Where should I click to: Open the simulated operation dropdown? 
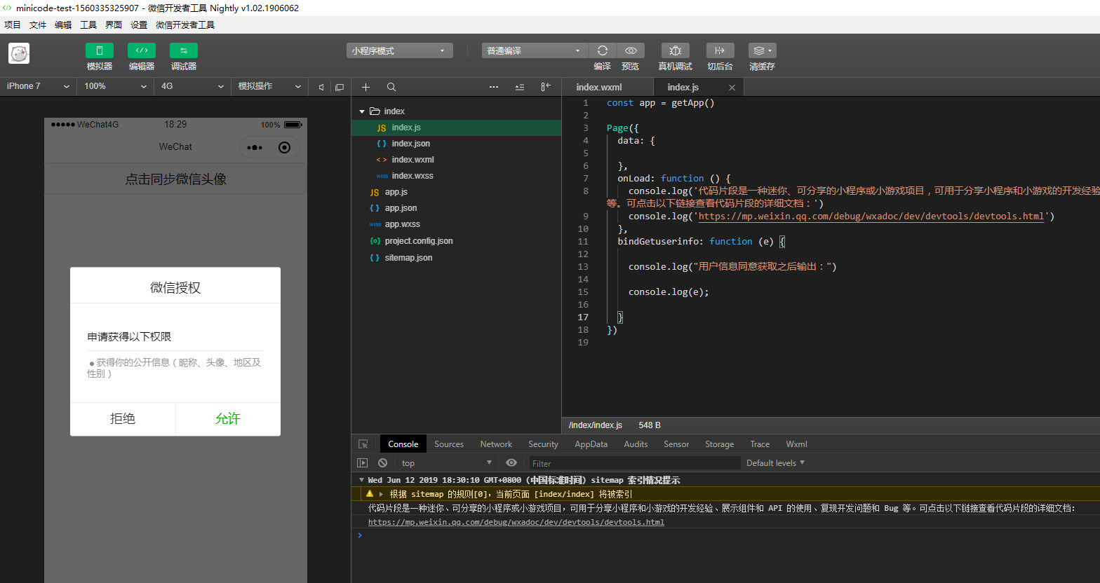269,86
